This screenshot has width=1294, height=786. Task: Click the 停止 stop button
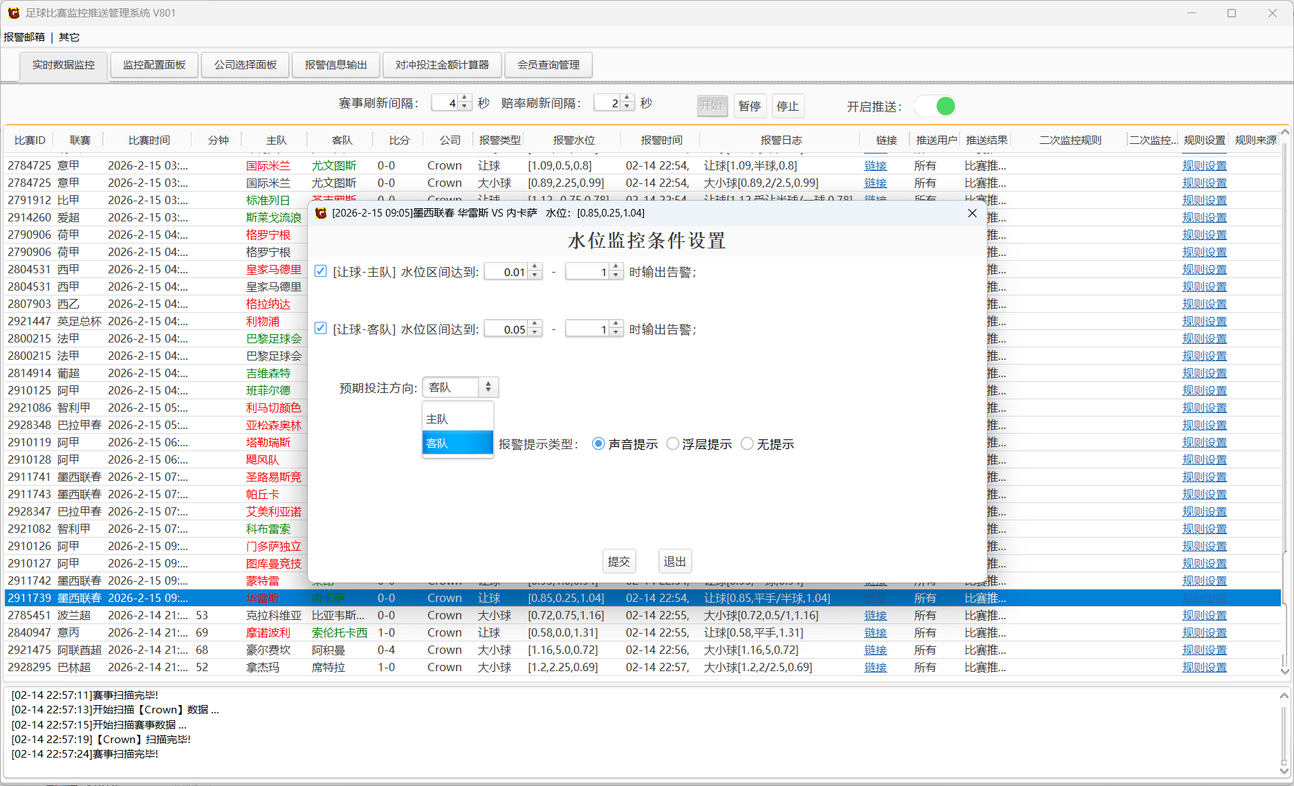pos(788,106)
